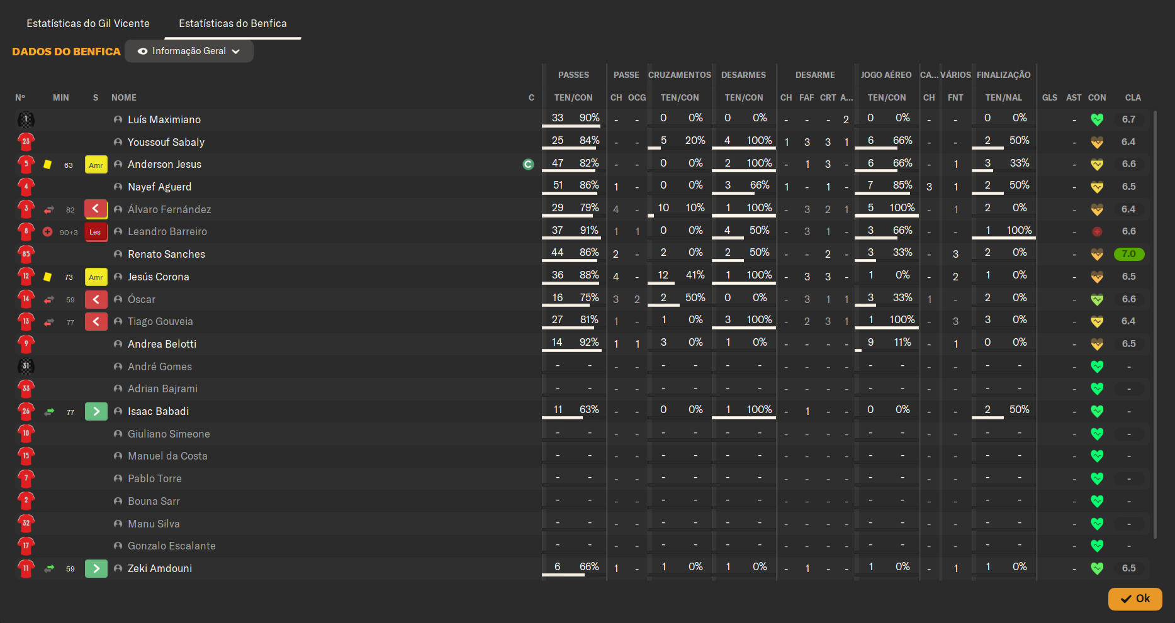
Task: Click Andrea Belotti's 11% aerial duel value
Action: (x=902, y=343)
